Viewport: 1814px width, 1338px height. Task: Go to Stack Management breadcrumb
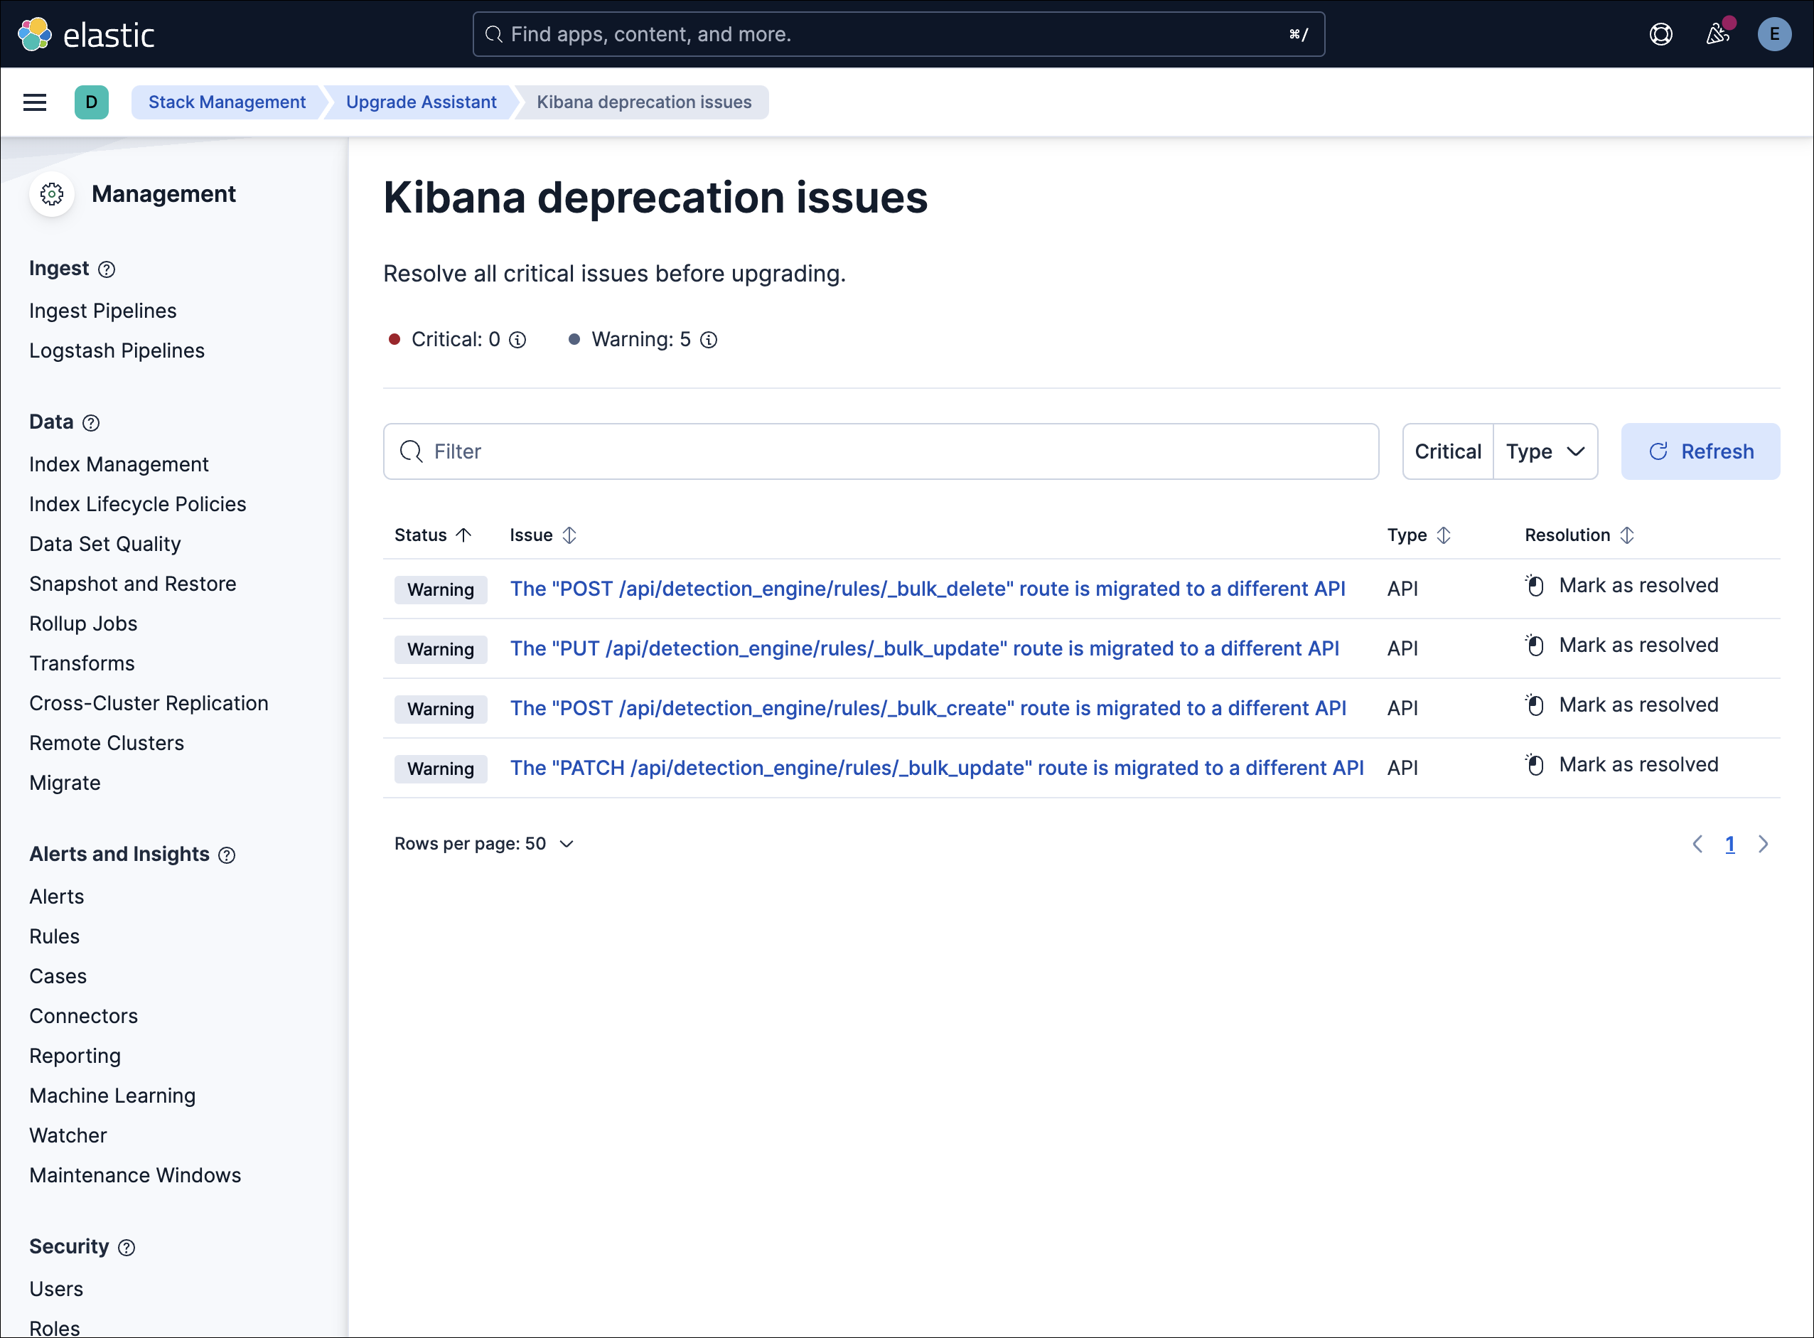227,102
